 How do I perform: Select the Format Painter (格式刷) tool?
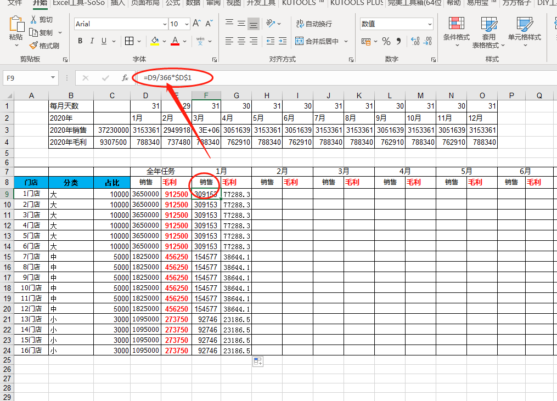pos(44,46)
